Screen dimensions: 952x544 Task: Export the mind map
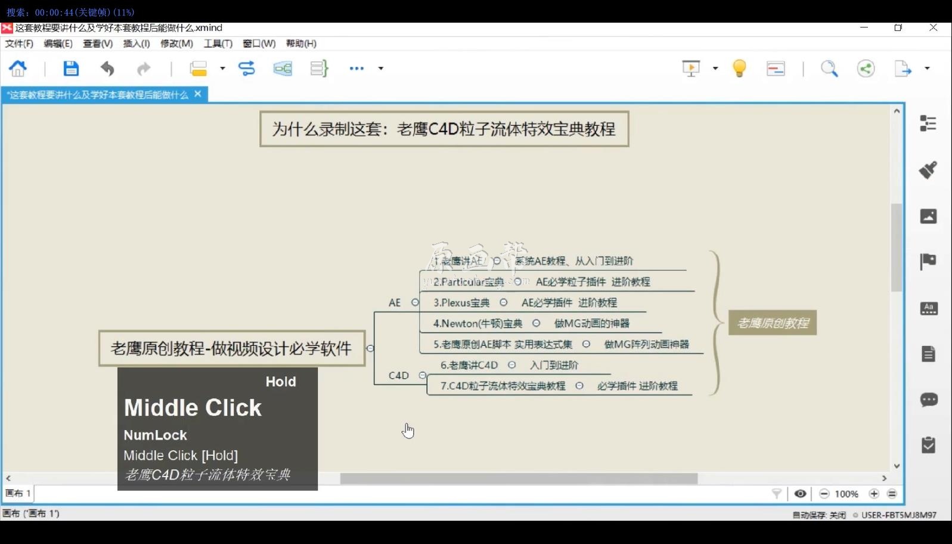click(x=903, y=69)
